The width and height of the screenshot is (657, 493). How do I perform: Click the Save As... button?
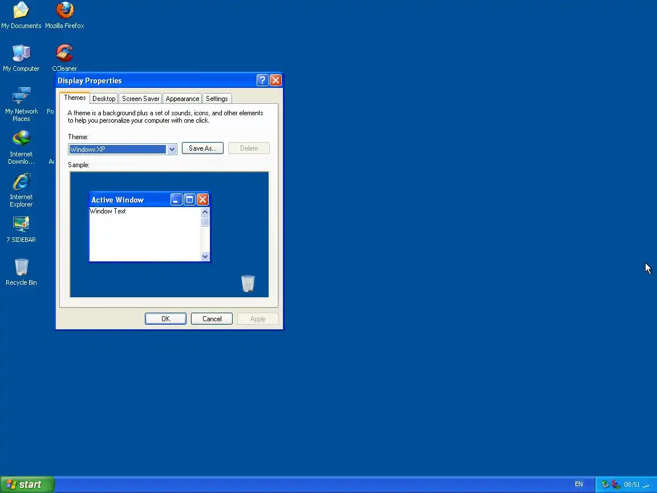[202, 148]
